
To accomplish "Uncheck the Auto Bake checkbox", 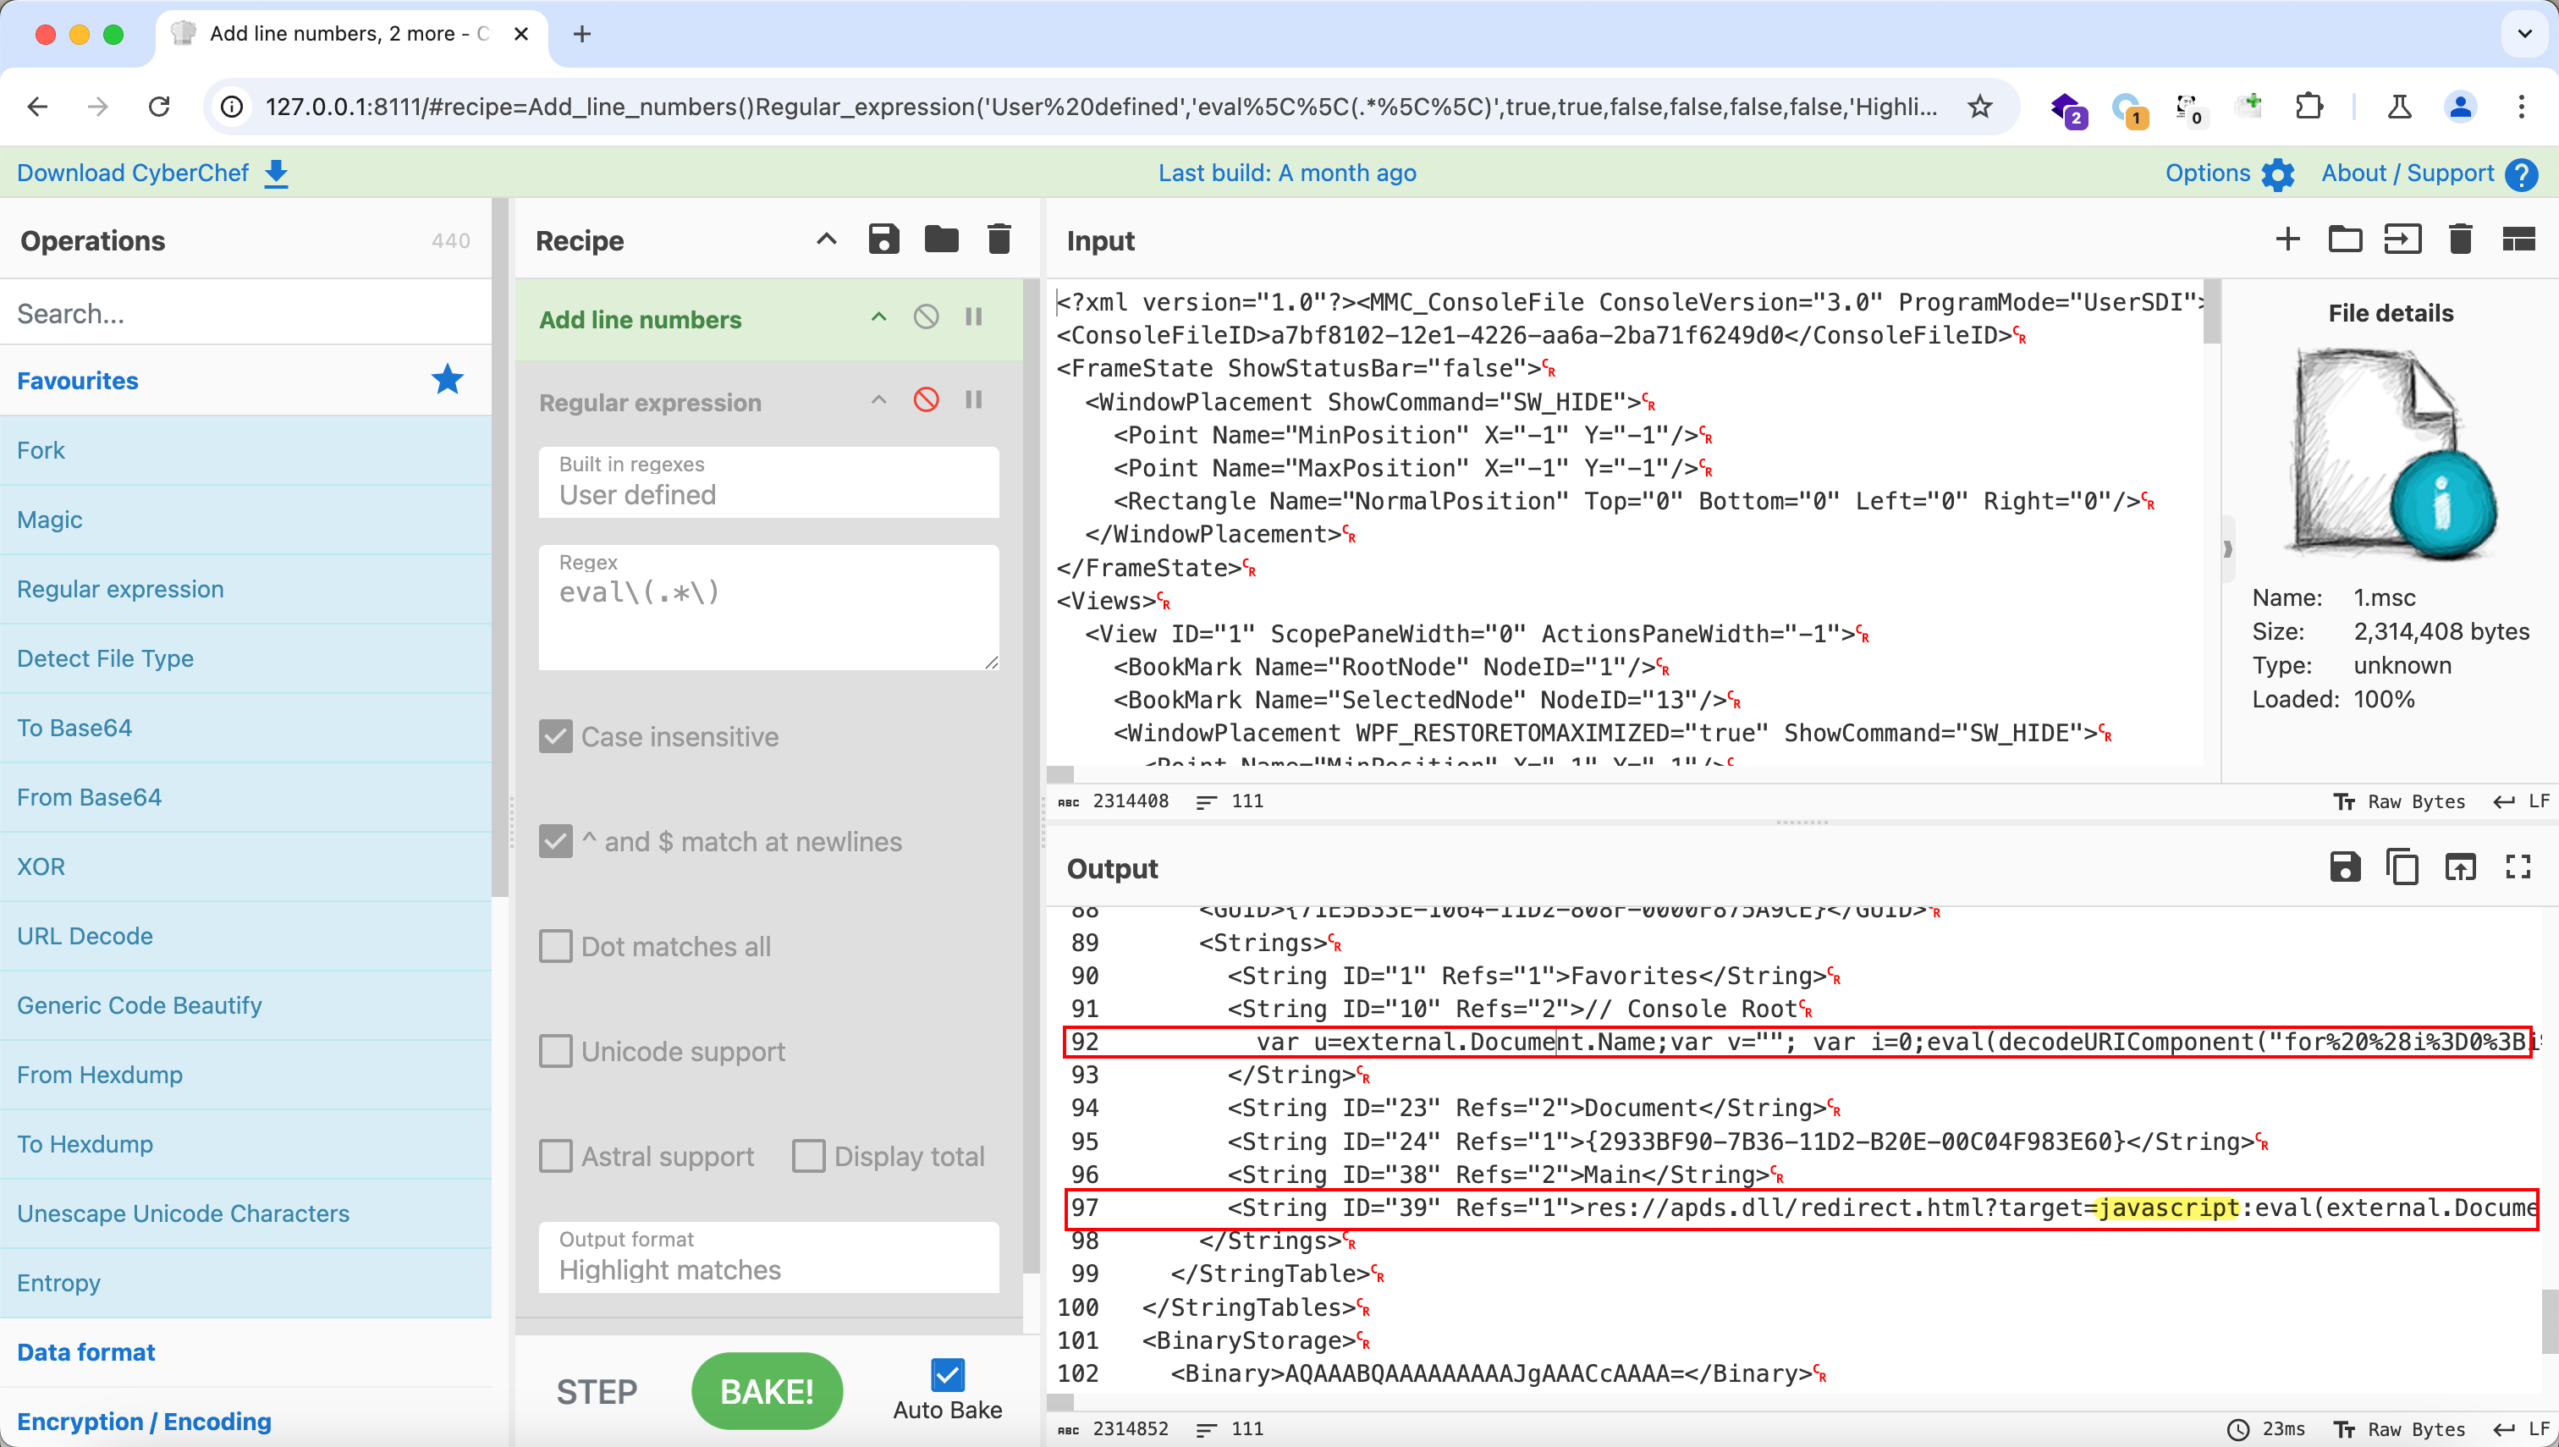I will (947, 1374).
